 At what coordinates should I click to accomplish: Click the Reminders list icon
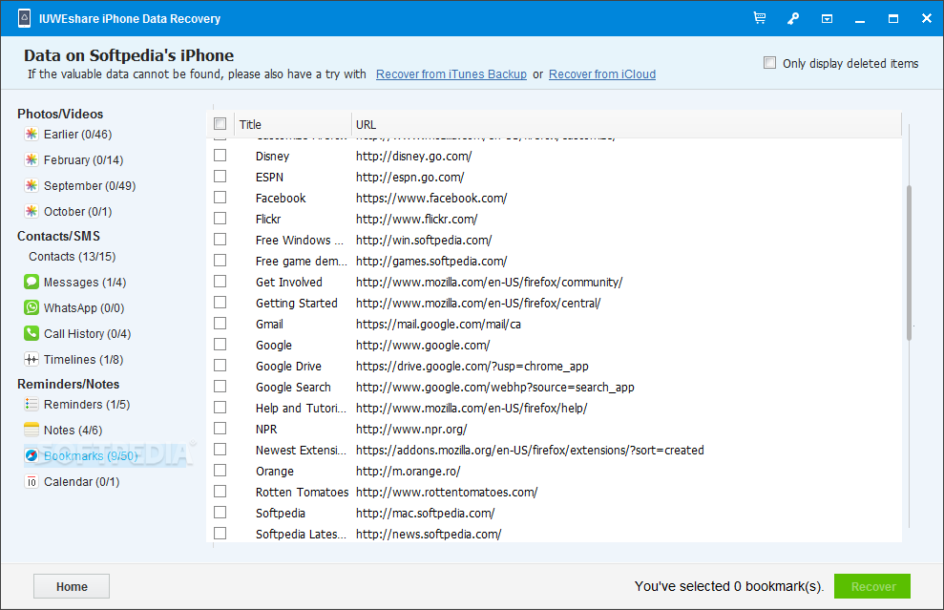point(31,404)
